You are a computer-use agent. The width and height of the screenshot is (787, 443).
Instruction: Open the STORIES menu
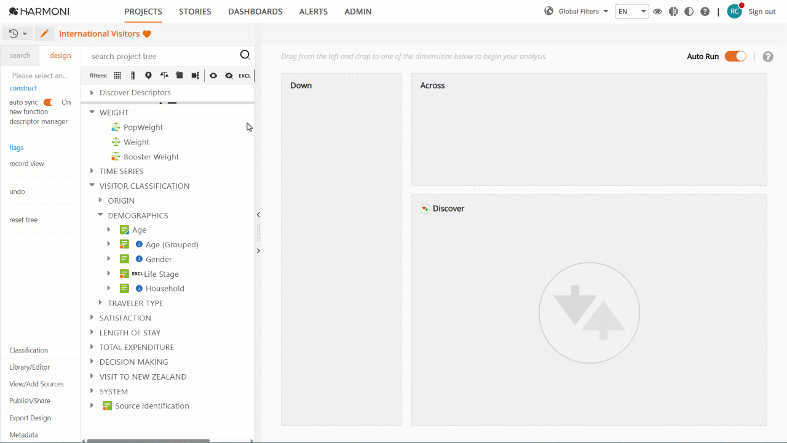pos(195,11)
